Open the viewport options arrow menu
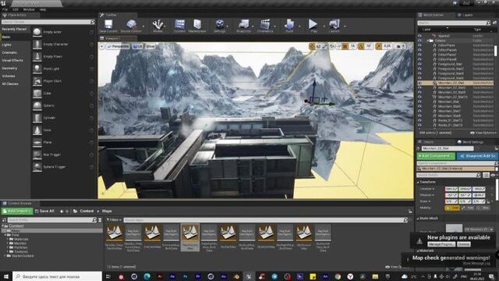The width and height of the screenshot is (499, 281). pos(101,46)
